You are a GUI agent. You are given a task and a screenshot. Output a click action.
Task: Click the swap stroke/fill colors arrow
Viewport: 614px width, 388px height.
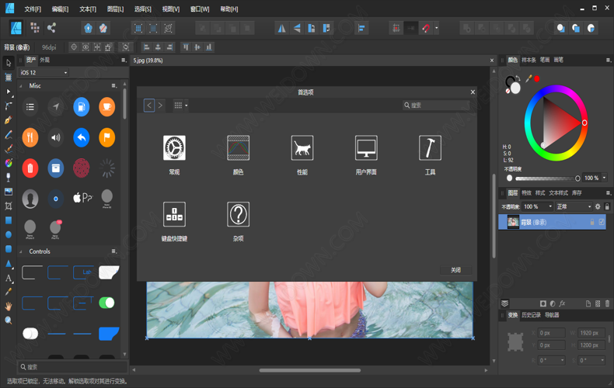(518, 78)
